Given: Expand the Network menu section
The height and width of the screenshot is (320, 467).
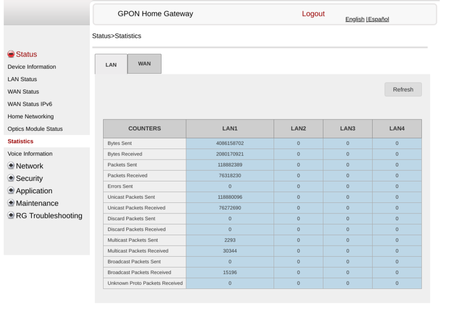Looking at the screenshot, I should point(30,166).
